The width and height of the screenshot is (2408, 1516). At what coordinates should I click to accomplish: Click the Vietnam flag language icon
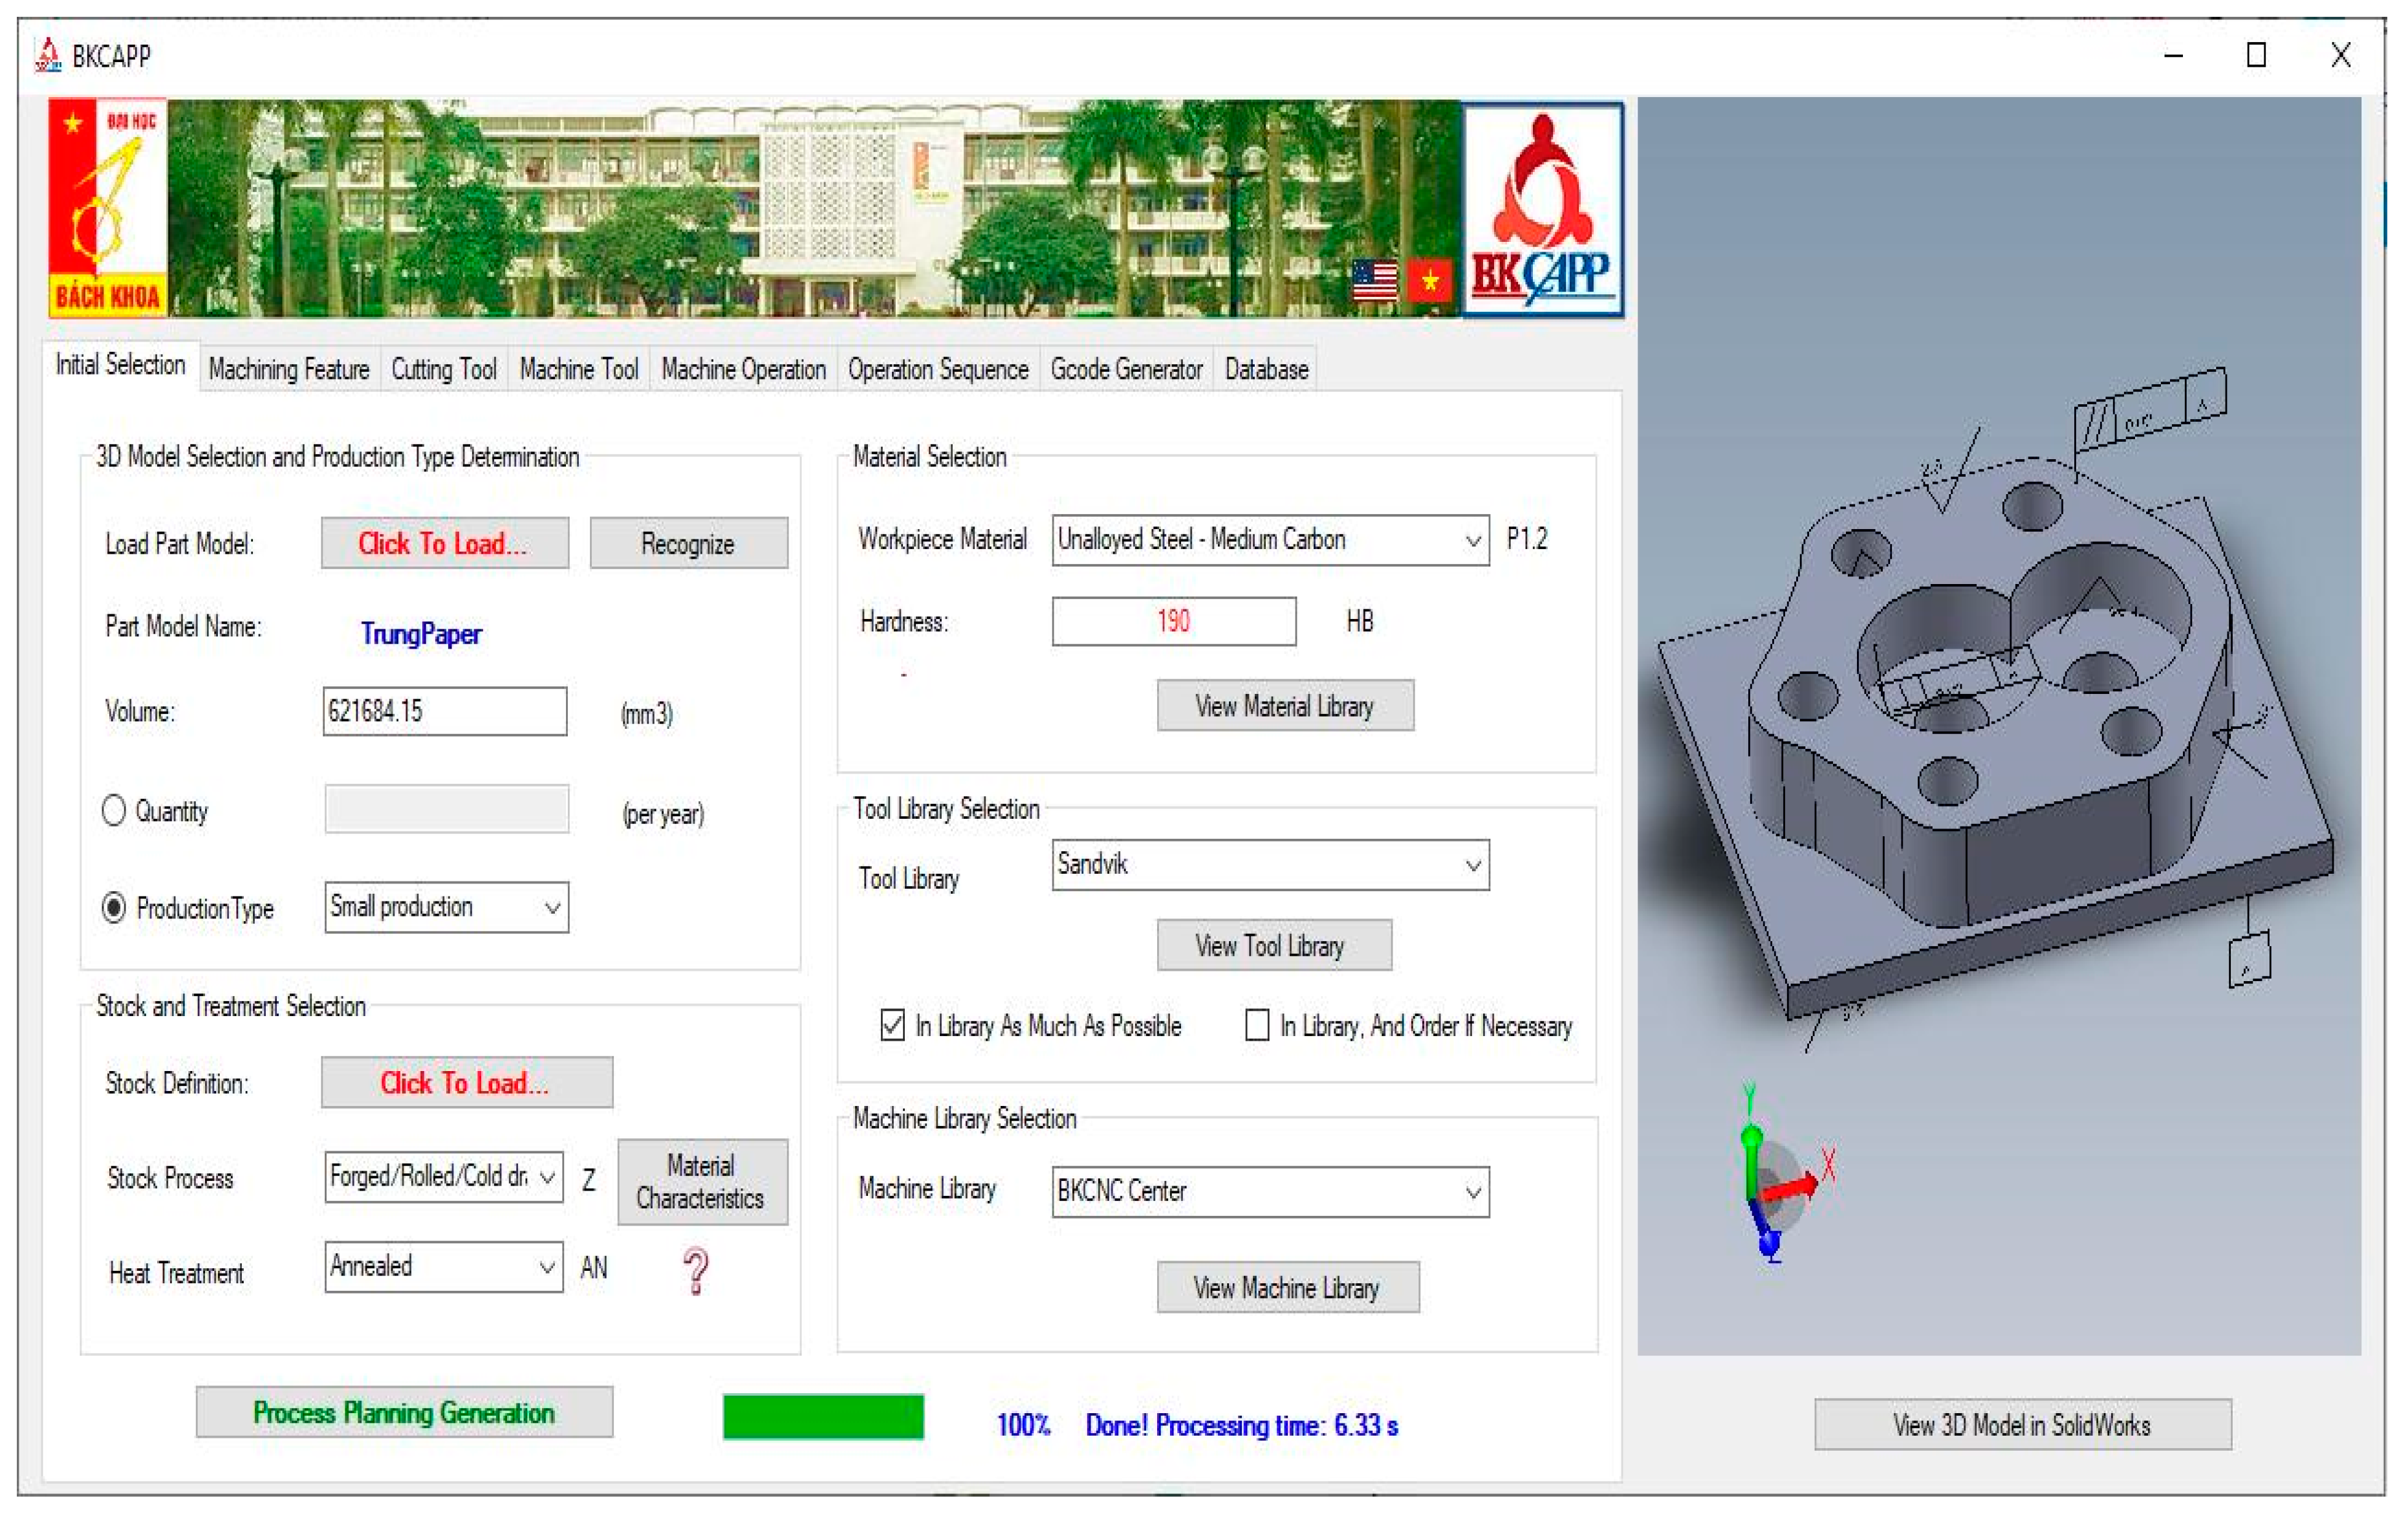tap(1429, 280)
